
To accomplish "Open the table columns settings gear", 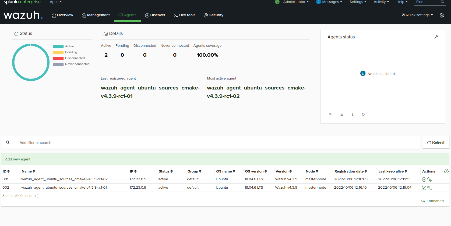I will pyautogui.click(x=446, y=171).
